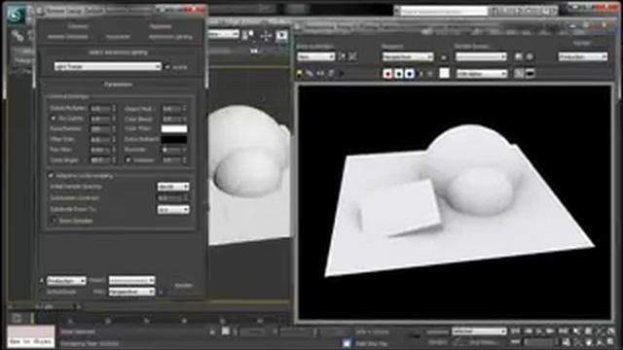Click the Play Animation icon
The width and height of the screenshot is (623, 350).
tap(539, 331)
